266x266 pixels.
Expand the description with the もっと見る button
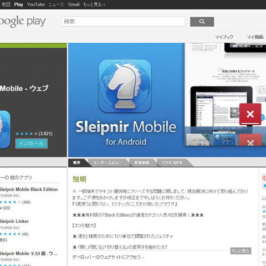tap(241, 251)
